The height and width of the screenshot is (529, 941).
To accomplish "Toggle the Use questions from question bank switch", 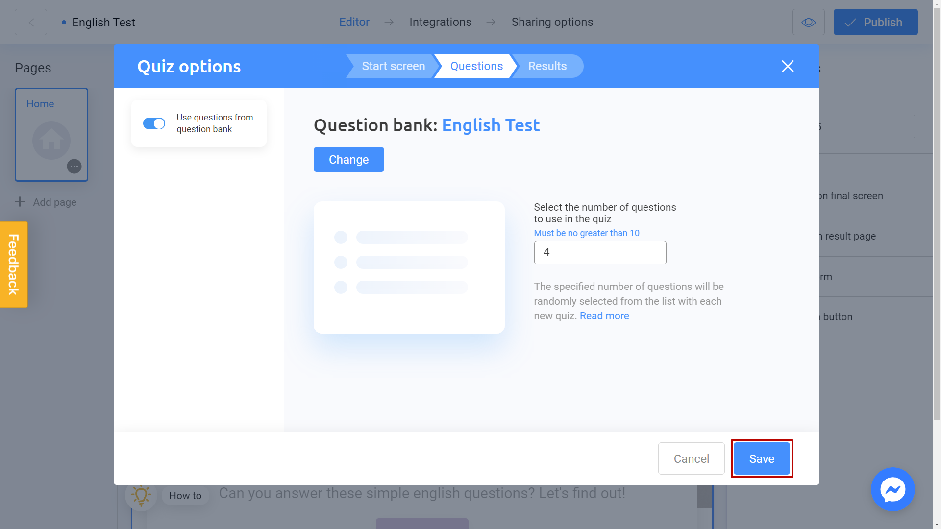I will pos(155,123).
